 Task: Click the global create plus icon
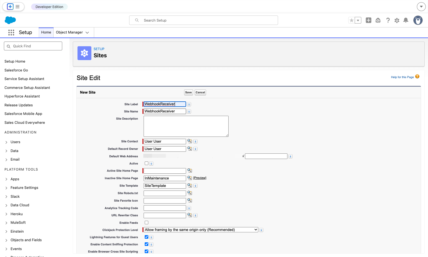tap(369, 20)
